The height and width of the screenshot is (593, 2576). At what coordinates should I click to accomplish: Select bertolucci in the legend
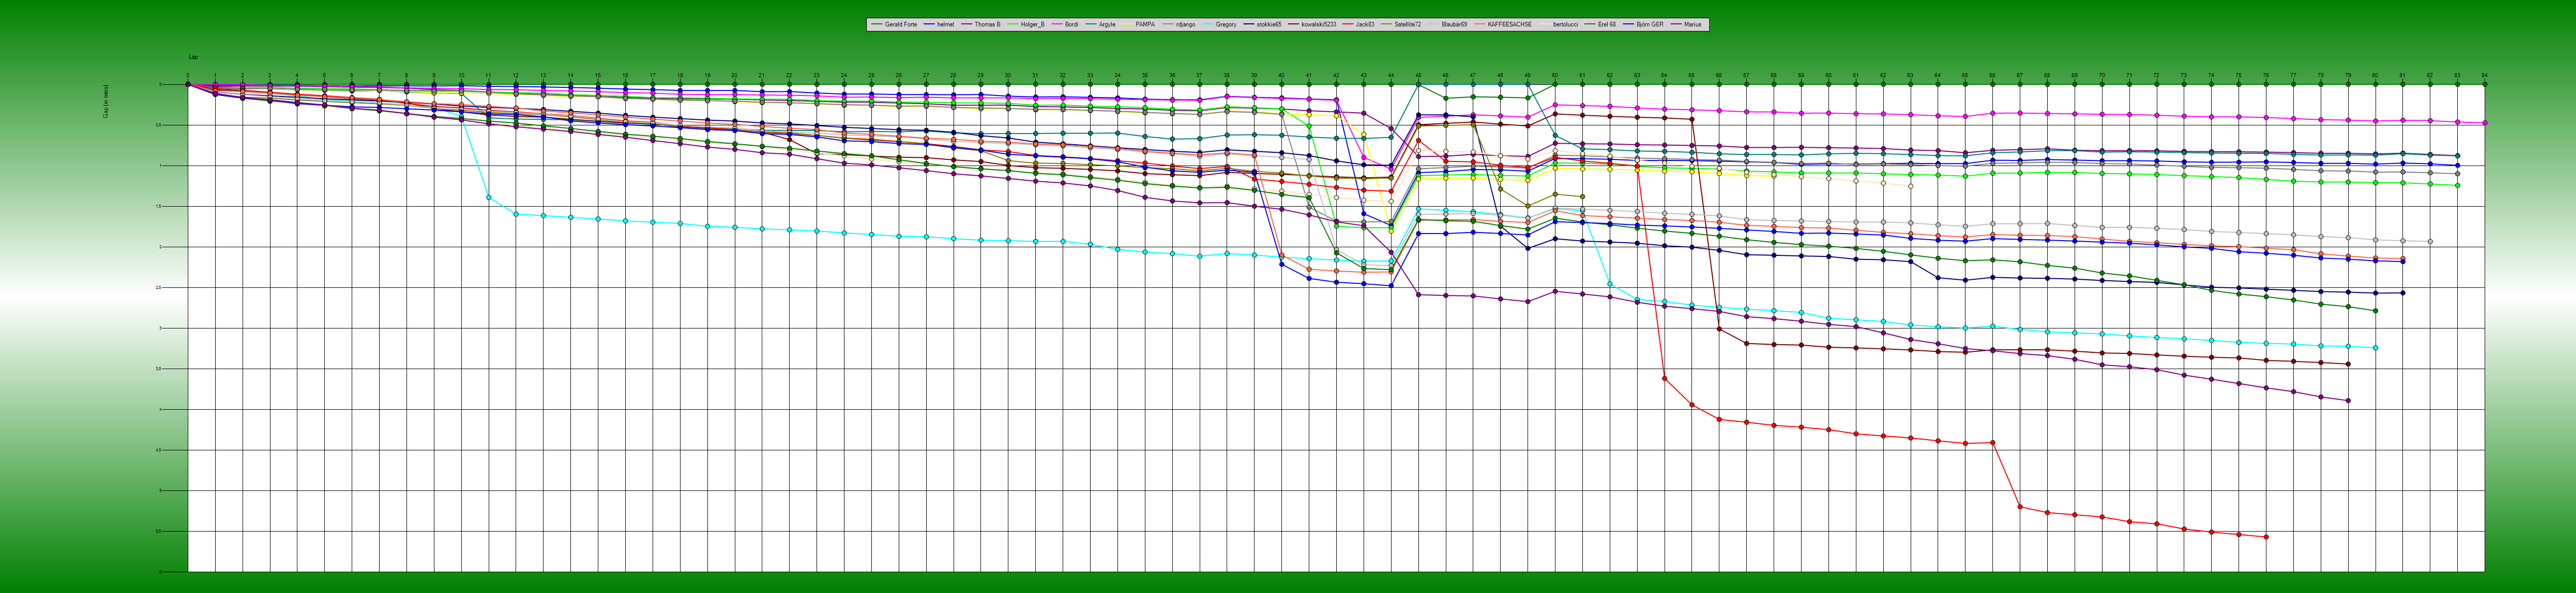click(1565, 24)
